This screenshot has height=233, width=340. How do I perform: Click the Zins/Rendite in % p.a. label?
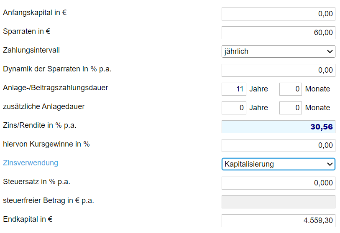[x=40, y=125]
